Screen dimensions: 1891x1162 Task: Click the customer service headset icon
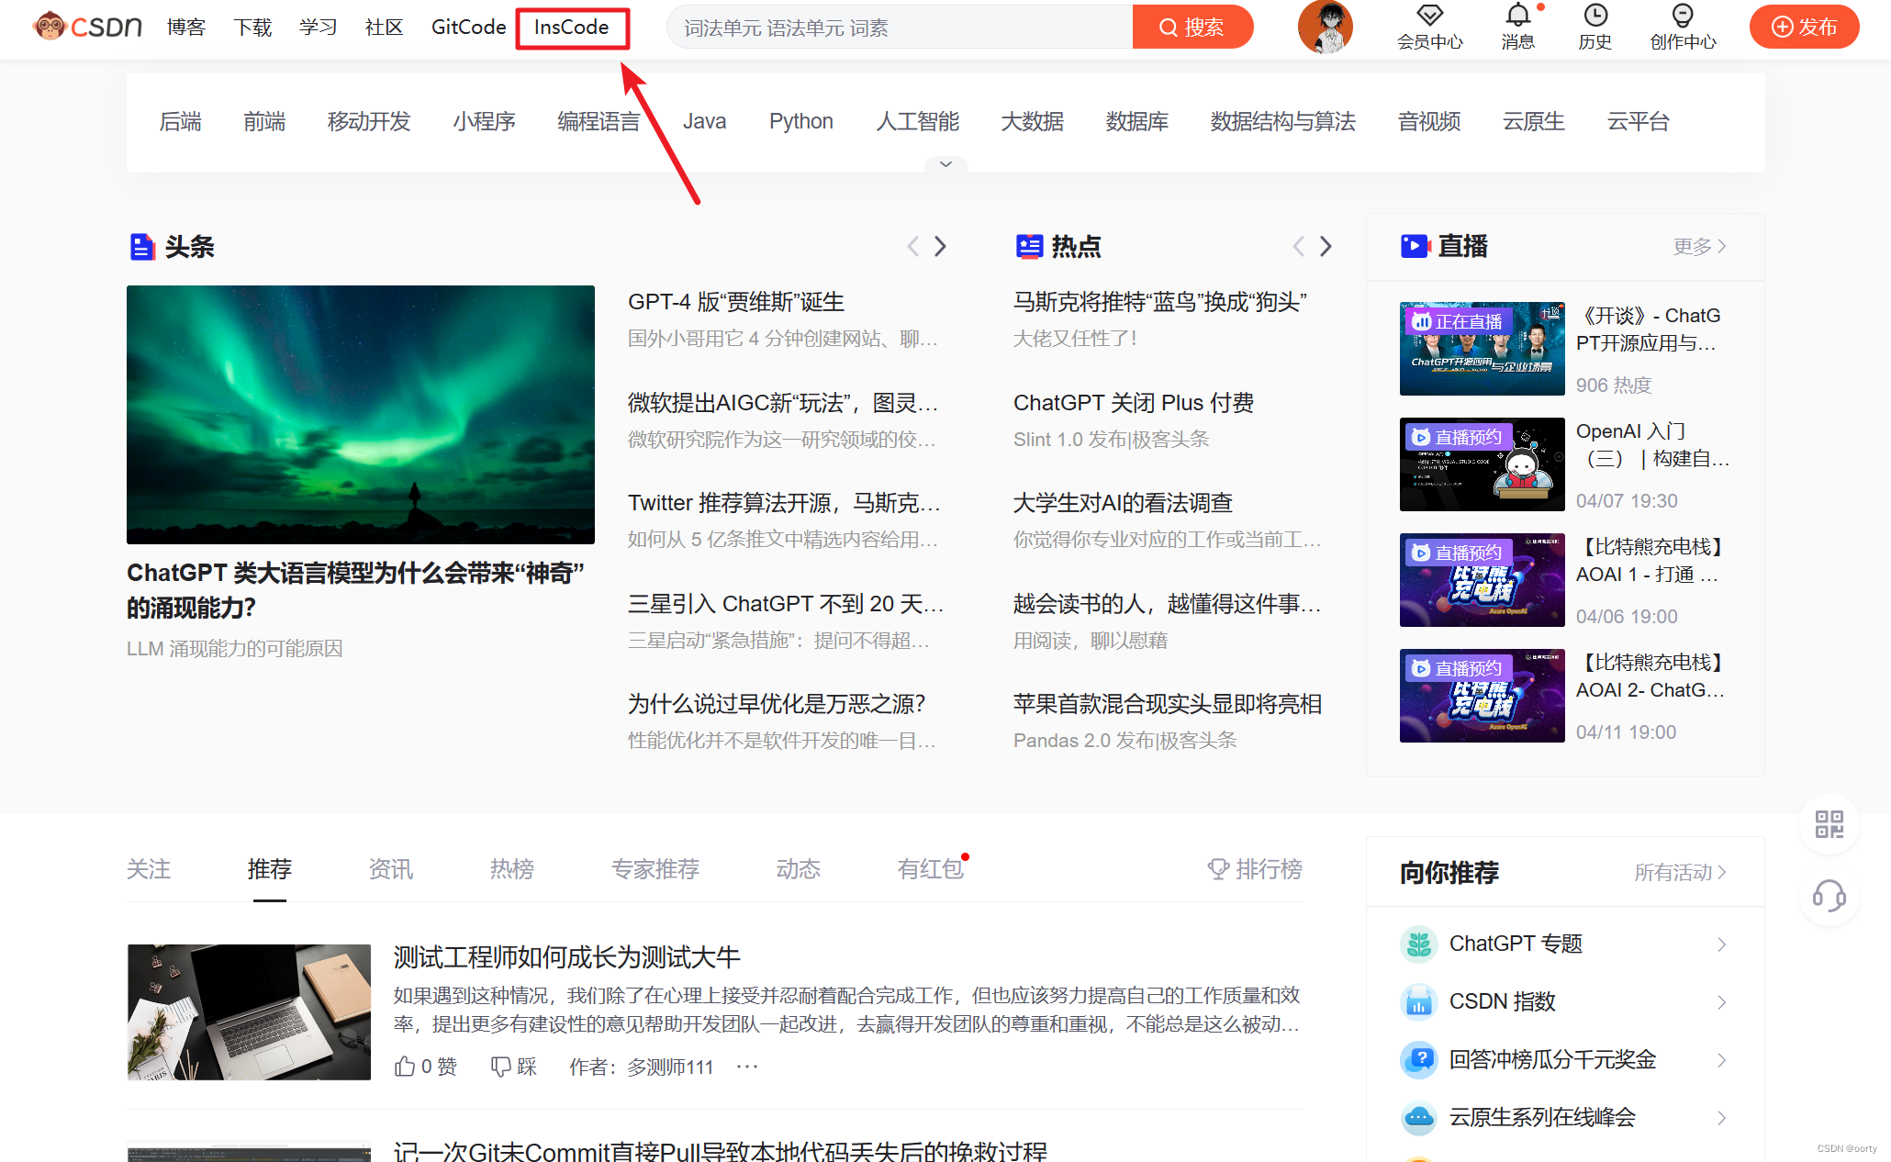coord(1829,896)
